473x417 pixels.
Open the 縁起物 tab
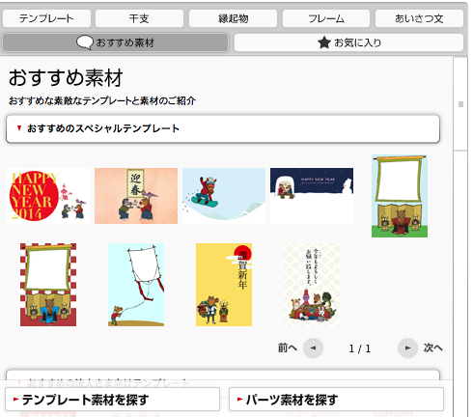(x=233, y=18)
